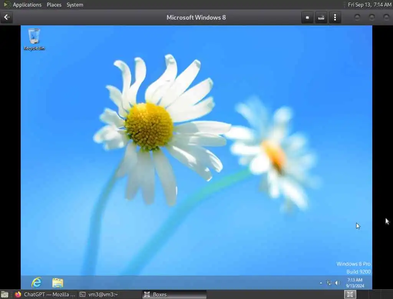Click the first round window control button
Screen dimensions: 393x299
357,17
